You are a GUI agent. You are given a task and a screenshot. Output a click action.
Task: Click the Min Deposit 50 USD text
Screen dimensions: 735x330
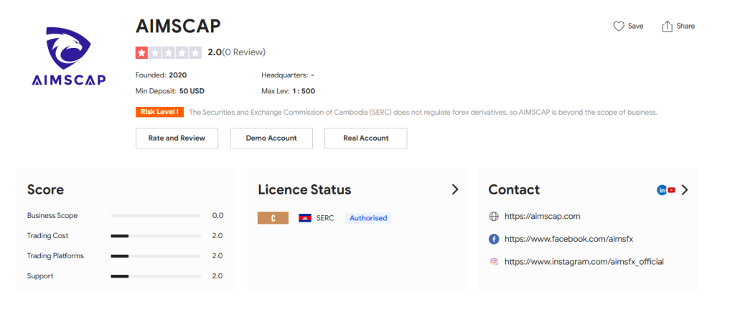[x=170, y=91]
